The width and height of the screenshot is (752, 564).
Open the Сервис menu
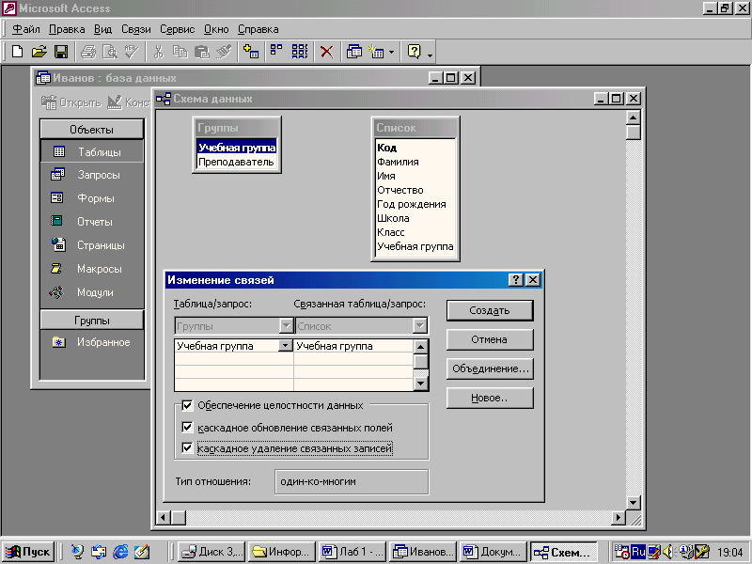point(177,29)
